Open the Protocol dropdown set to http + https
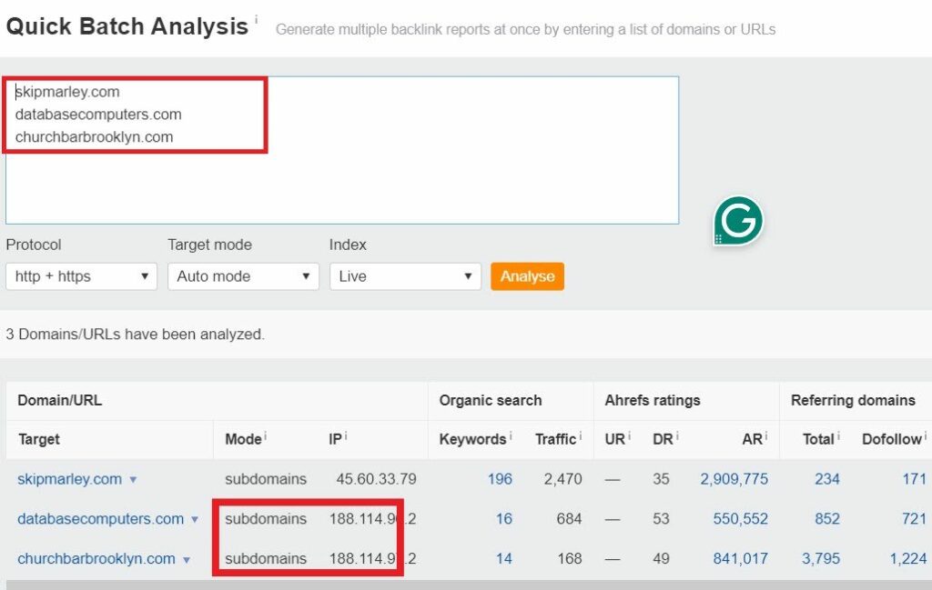The width and height of the screenshot is (932, 590). (81, 276)
